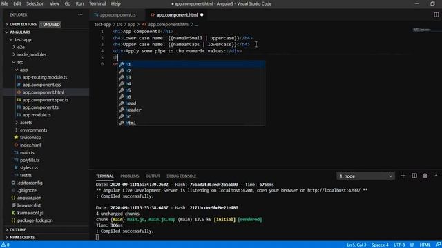Open Explorer more actions ellipsis
This screenshot has width=442, height=248.
[x=80, y=14]
